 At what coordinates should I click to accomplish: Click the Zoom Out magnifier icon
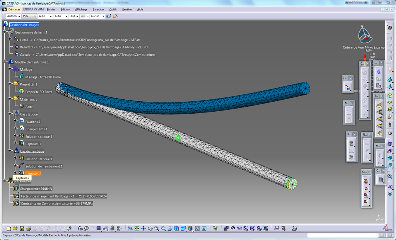click(164, 228)
